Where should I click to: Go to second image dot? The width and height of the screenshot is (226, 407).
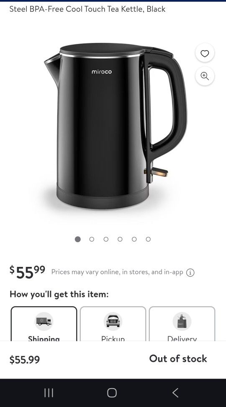click(92, 239)
